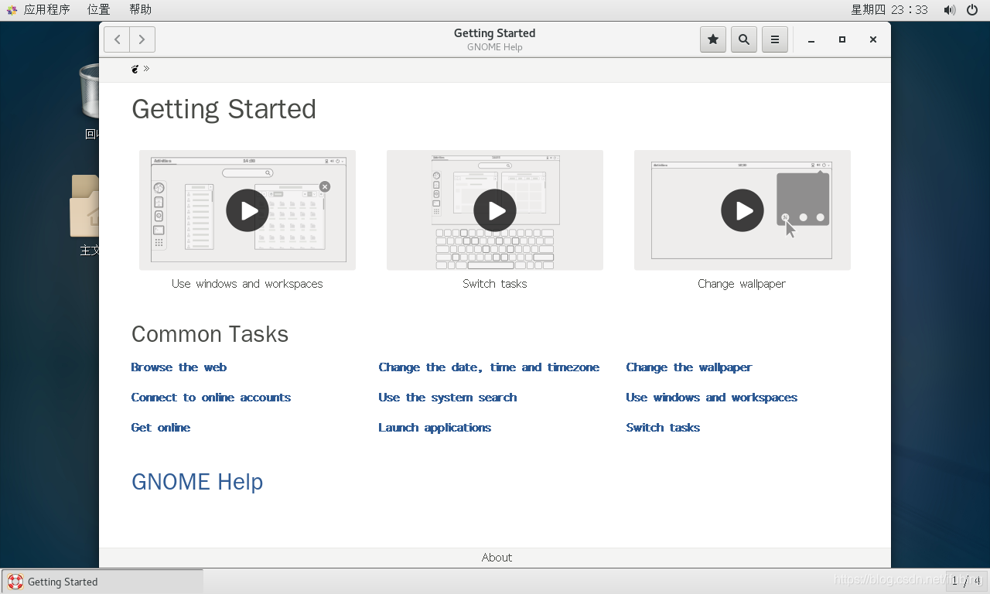Minimize the Getting Started window
Screen dimensions: 990x594
click(x=811, y=40)
